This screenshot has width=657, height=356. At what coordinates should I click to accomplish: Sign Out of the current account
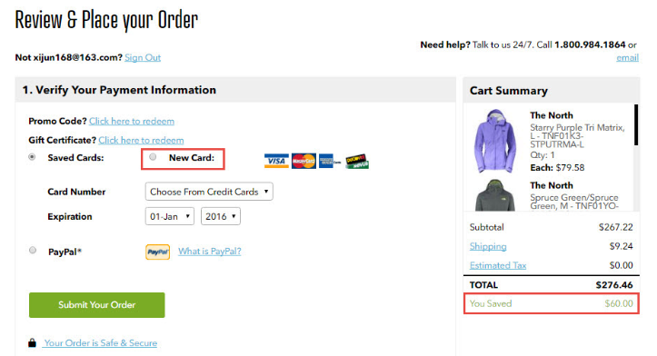point(143,57)
